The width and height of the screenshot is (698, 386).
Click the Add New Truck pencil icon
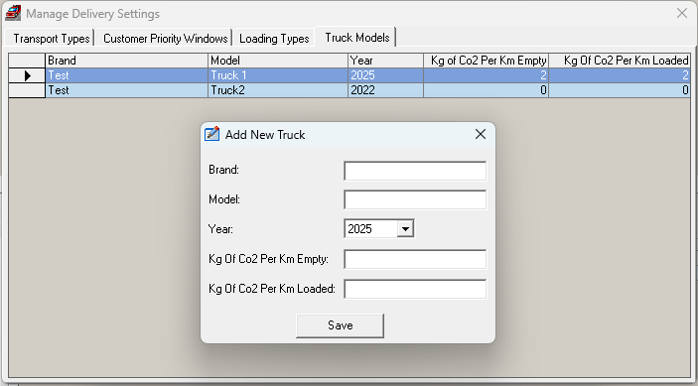pos(211,134)
